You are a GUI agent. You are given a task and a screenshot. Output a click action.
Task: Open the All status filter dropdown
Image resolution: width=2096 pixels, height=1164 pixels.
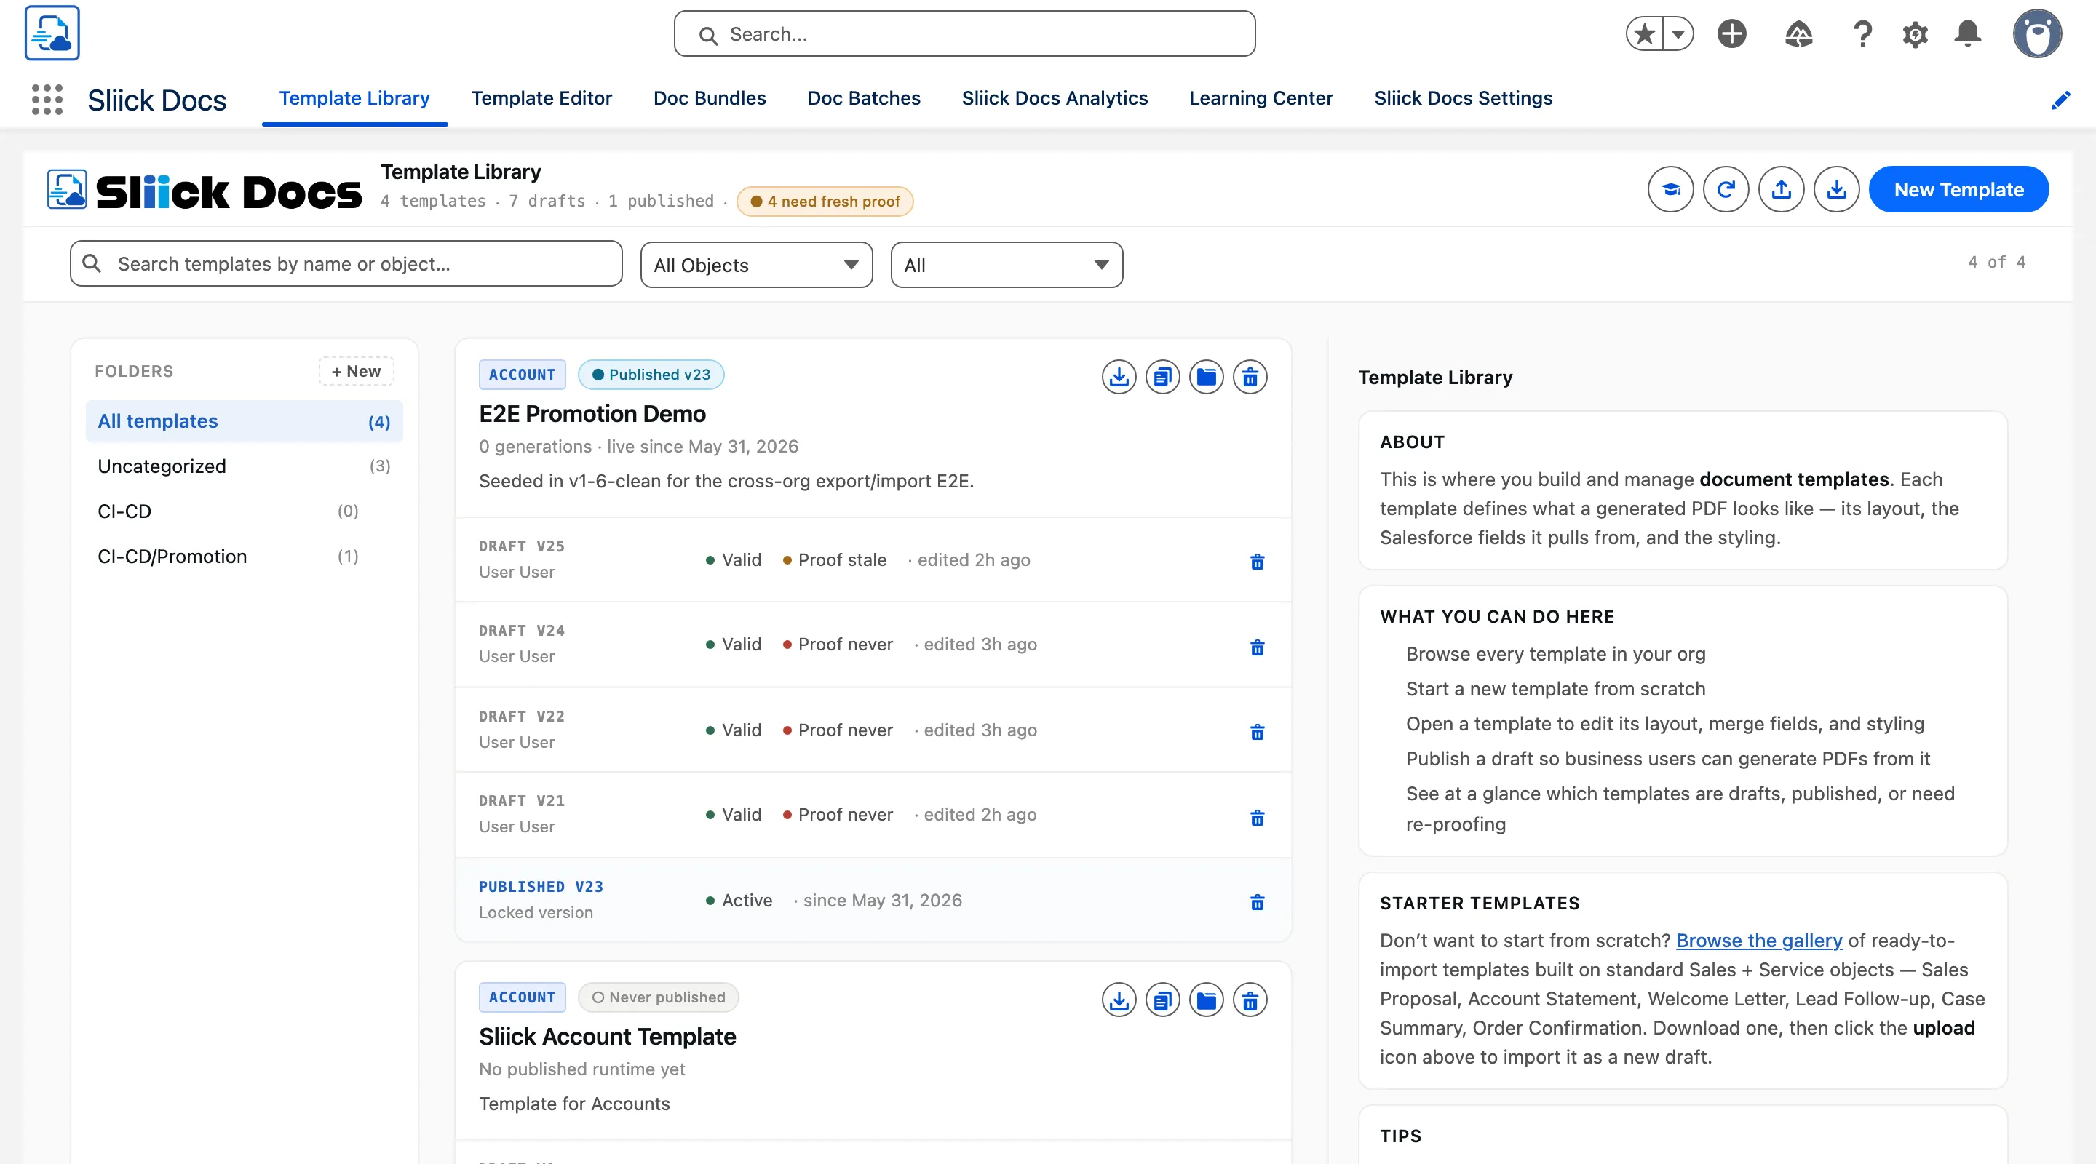click(1007, 266)
